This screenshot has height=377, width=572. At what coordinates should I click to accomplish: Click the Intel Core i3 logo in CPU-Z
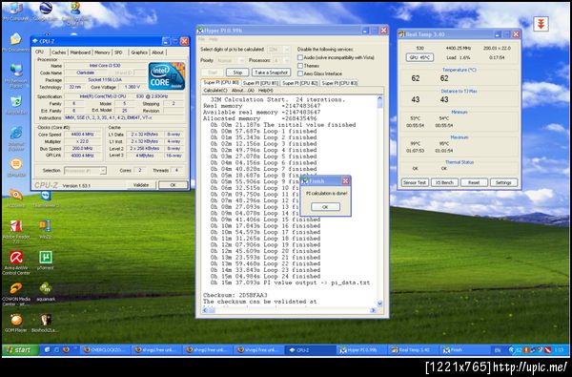[x=166, y=76]
